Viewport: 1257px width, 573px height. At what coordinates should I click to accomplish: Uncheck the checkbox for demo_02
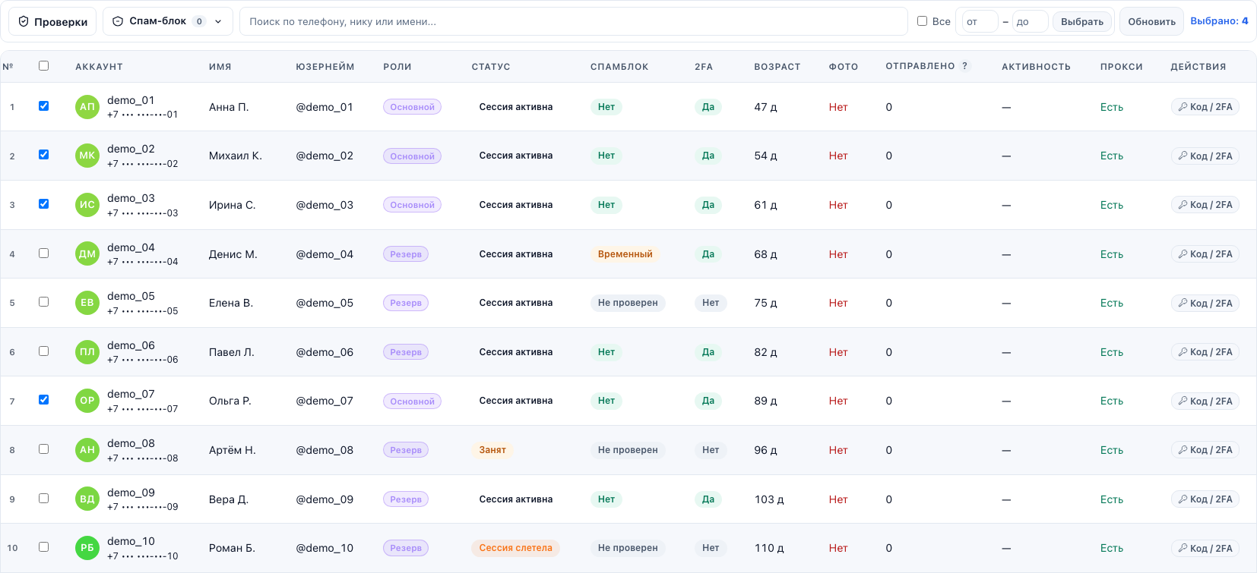pyautogui.click(x=43, y=154)
